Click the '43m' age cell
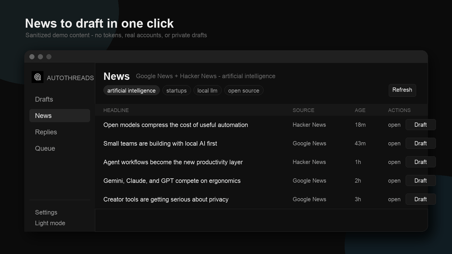 [x=360, y=143]
